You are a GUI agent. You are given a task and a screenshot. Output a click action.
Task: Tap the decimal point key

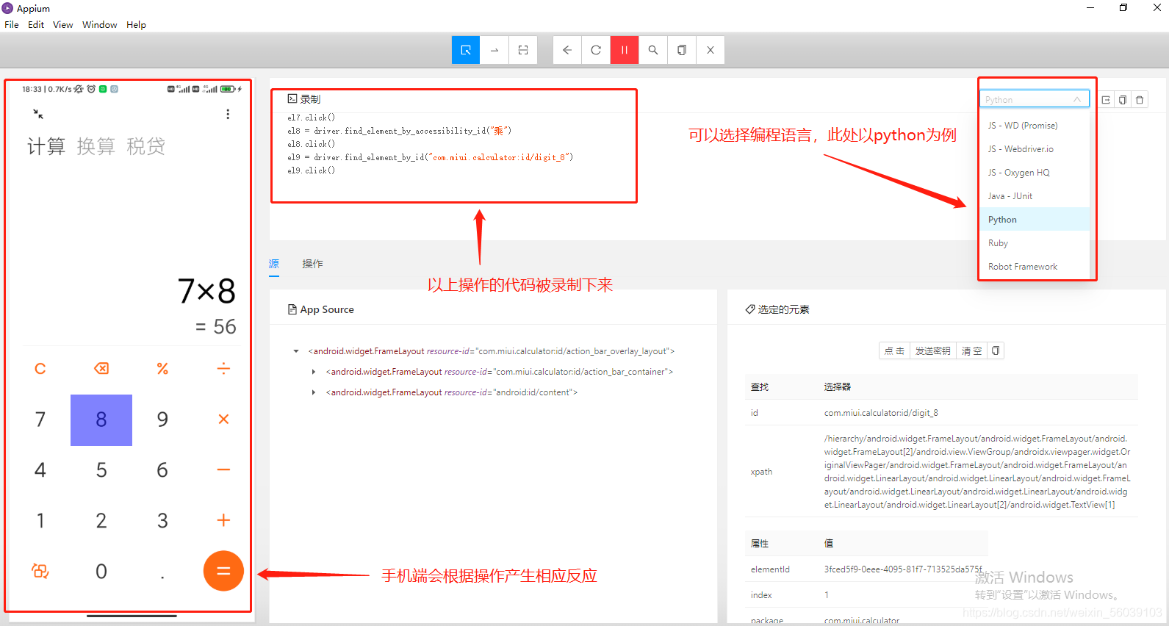(x=162, y=577)
